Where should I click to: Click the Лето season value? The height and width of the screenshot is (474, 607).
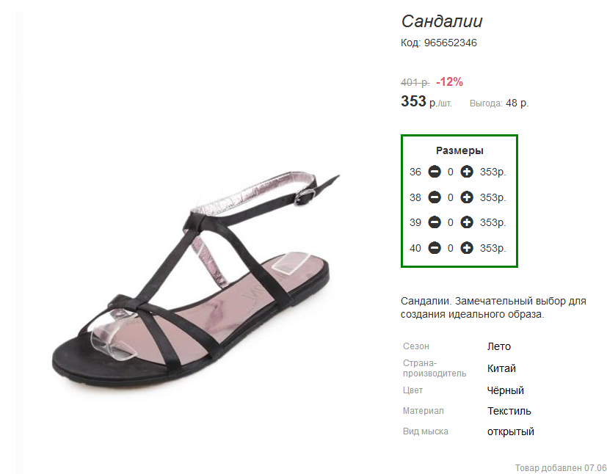(499, 346)
